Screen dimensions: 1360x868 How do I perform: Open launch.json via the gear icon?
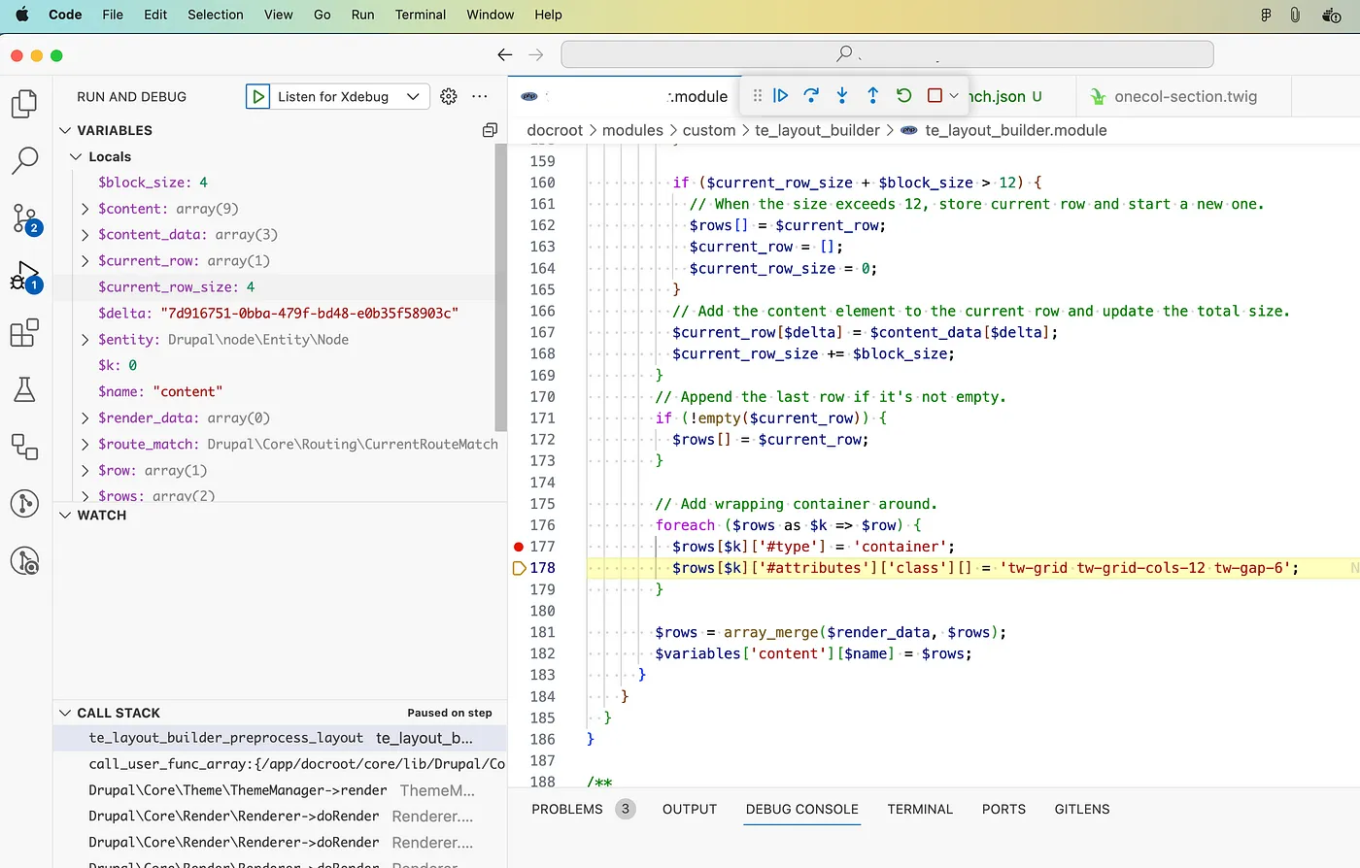click(449, 96)
